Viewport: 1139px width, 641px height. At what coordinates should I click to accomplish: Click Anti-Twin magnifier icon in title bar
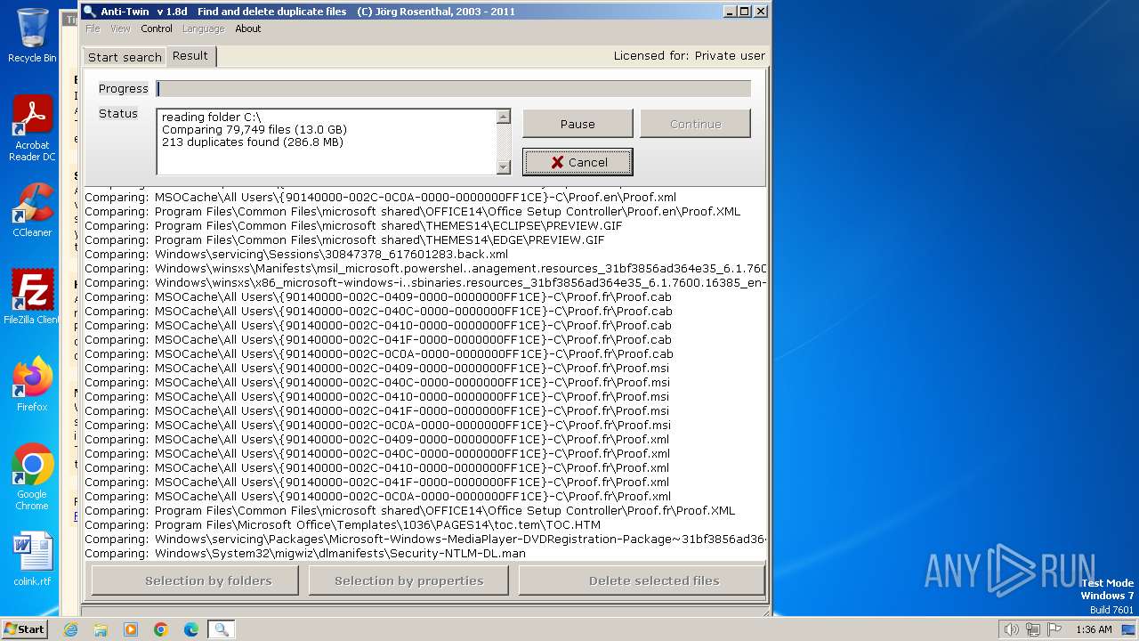point(89,12)
